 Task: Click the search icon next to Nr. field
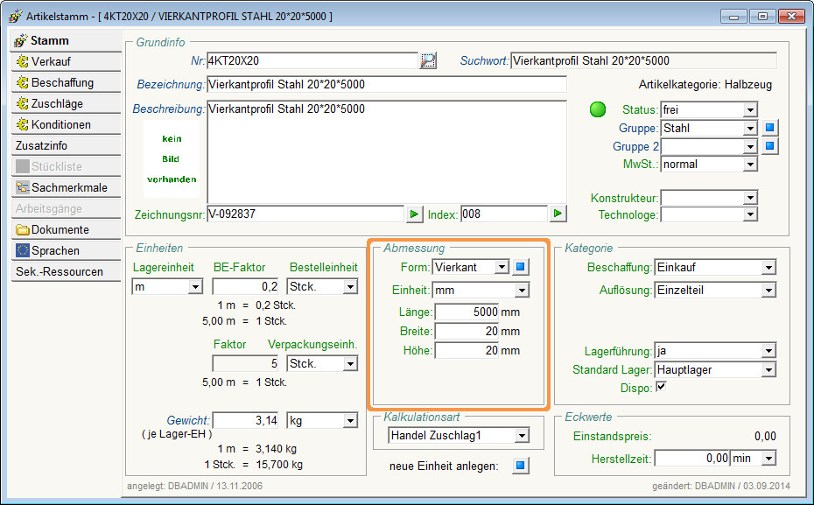(428, 60)
